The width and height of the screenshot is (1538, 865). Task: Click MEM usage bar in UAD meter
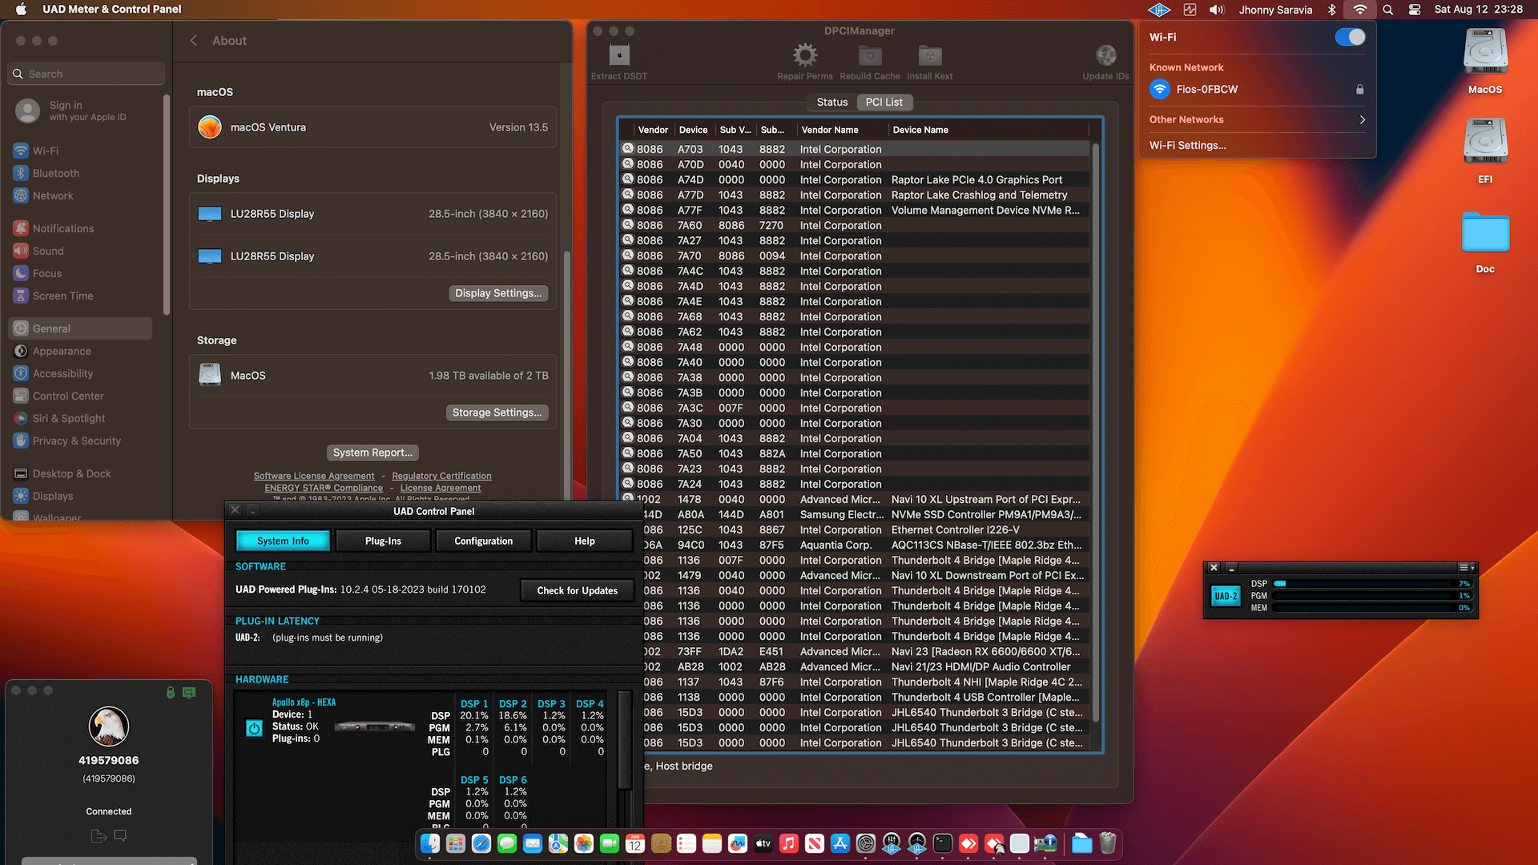[1374, 608]
